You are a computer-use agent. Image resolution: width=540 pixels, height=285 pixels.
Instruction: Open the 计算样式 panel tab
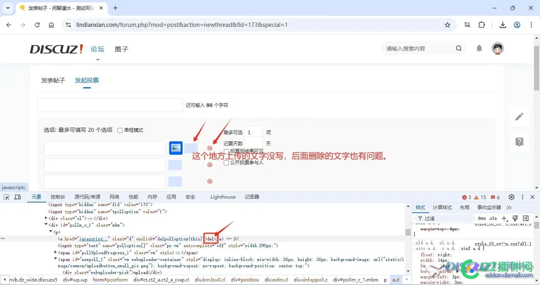point(442,207)
